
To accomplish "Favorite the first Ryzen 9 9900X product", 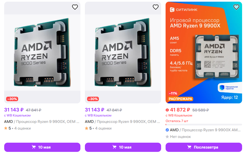I will pyautogui.click(x=75, y=7).
